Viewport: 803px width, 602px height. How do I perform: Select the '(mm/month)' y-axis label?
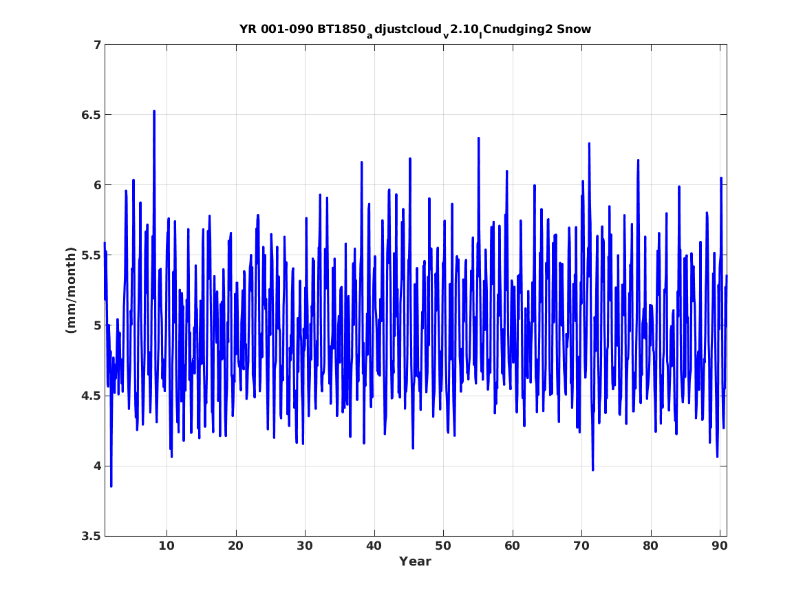pyautogui.click(x=71, y=290)
